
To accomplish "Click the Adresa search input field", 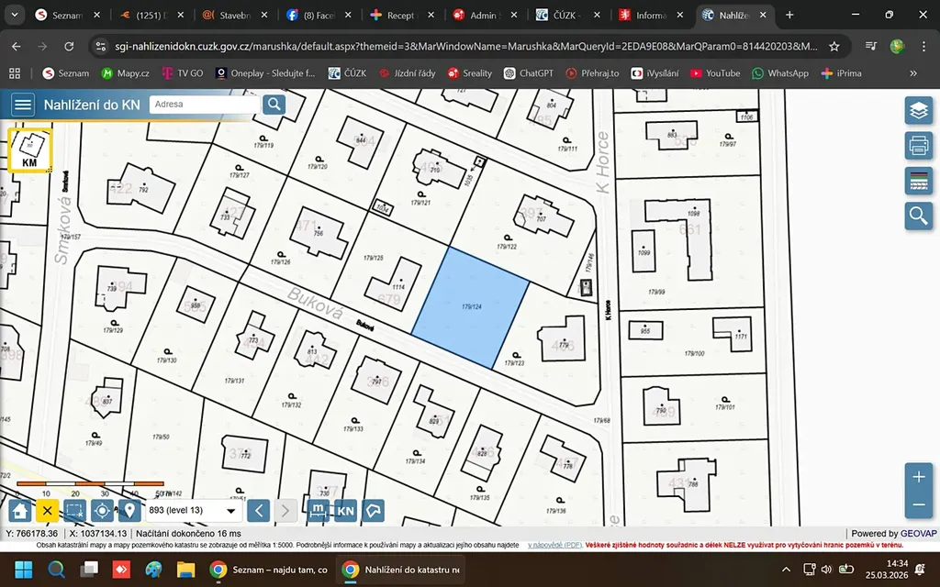I will (204, 105).
